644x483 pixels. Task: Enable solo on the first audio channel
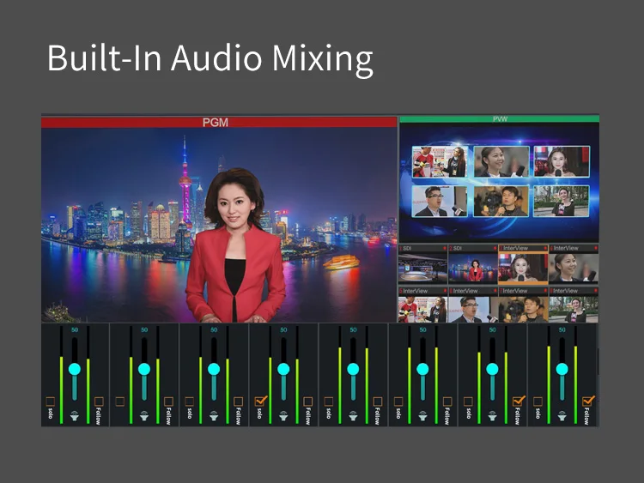click(50, 401)
